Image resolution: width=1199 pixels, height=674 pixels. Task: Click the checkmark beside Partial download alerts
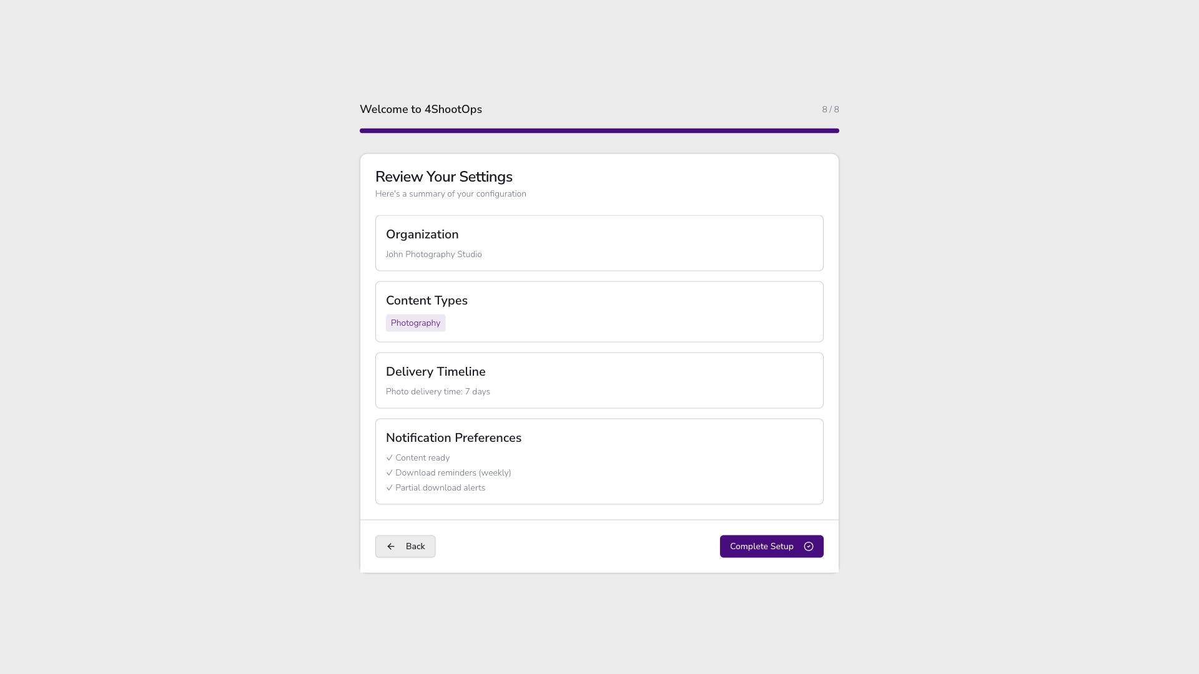point(389,488)
